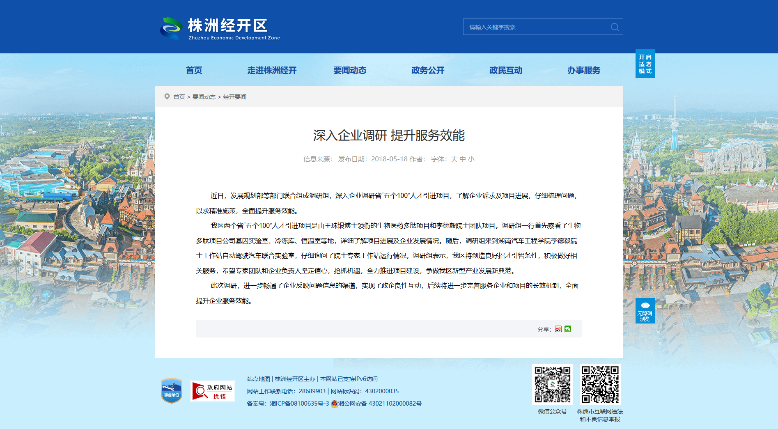Open 湘ICP备08100635号-3 record link
Viewport: 778px width, 429px height.
click(x=299, y=404)
